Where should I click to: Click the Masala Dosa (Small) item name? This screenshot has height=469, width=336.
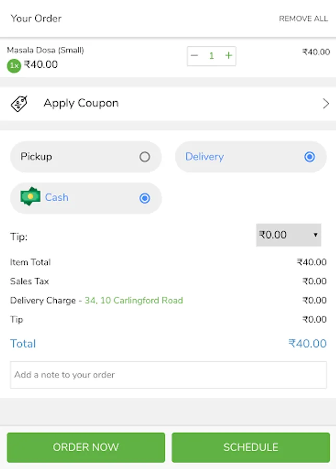(x=45, y=50)
